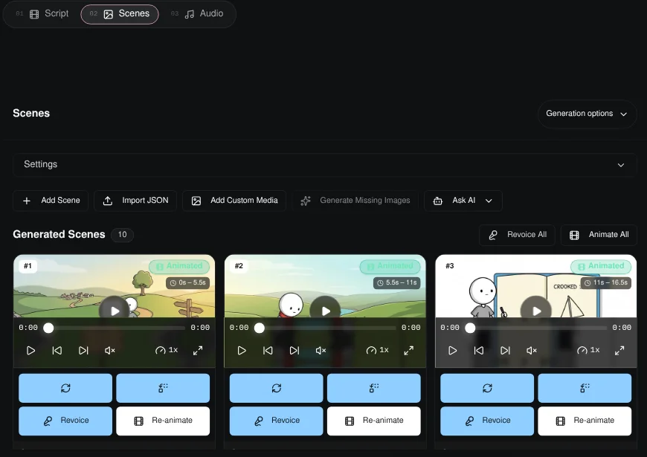
Task: Click the Animate All button
Action: coord(599,235)
